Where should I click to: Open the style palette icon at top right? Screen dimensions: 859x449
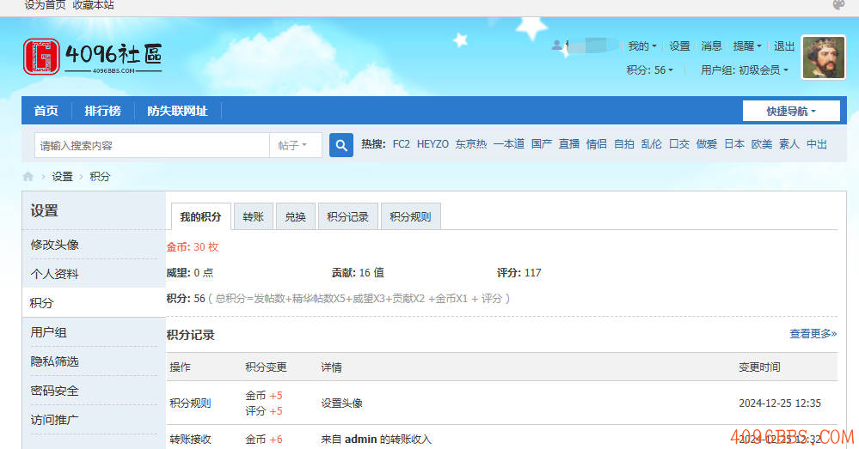point(839,5)
